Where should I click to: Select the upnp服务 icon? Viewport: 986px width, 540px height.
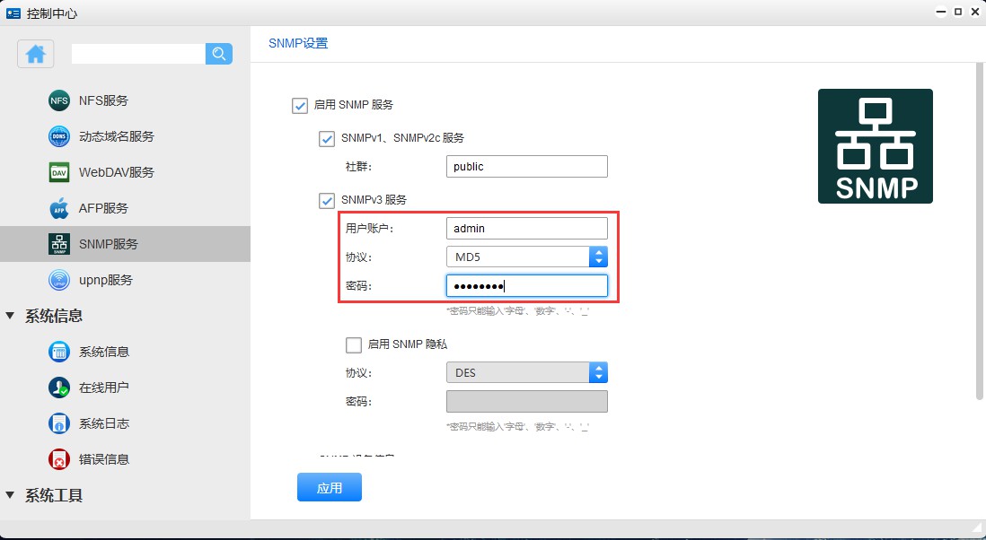[58, 280]
